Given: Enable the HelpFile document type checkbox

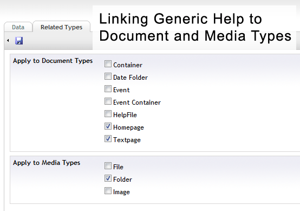Looking at the screenshot, I should tap(108, 114).
